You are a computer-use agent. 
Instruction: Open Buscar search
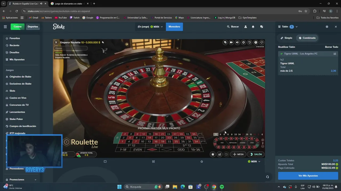tap(233, 27)
